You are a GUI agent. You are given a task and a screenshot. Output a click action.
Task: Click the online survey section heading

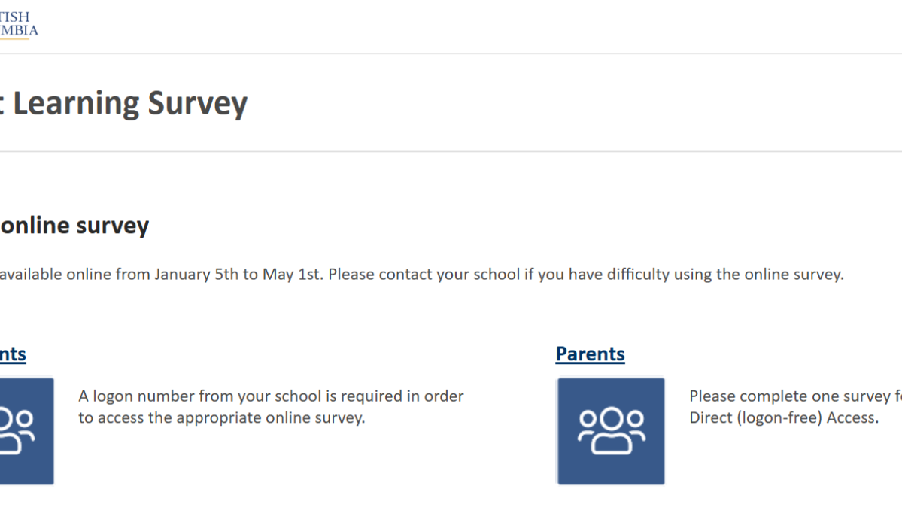click(x=74, y=225)
